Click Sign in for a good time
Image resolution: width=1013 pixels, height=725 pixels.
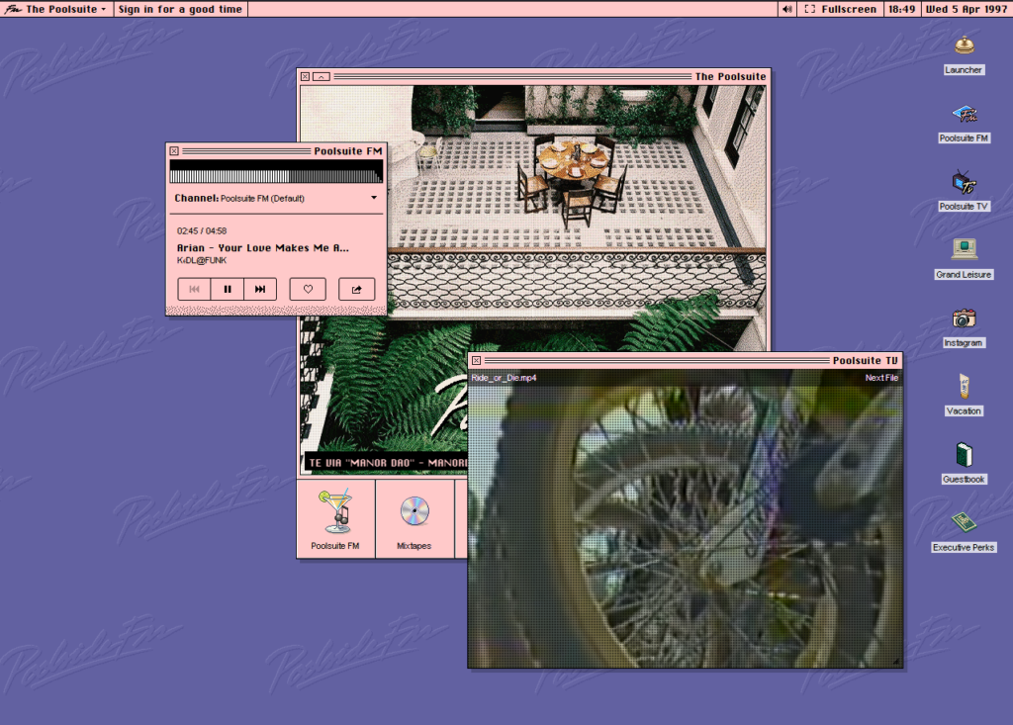click(180, 9)
